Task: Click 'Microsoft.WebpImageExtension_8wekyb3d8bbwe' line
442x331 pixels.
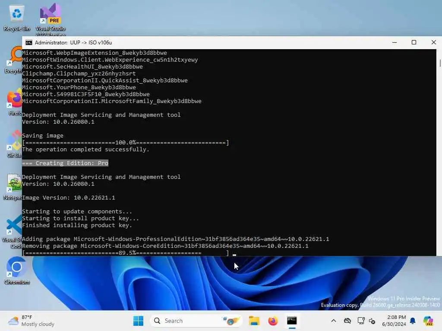Action: pyautogui.click(x=95, y=53)
